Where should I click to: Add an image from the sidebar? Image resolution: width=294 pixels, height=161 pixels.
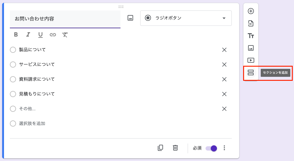[x=251, y=48]
